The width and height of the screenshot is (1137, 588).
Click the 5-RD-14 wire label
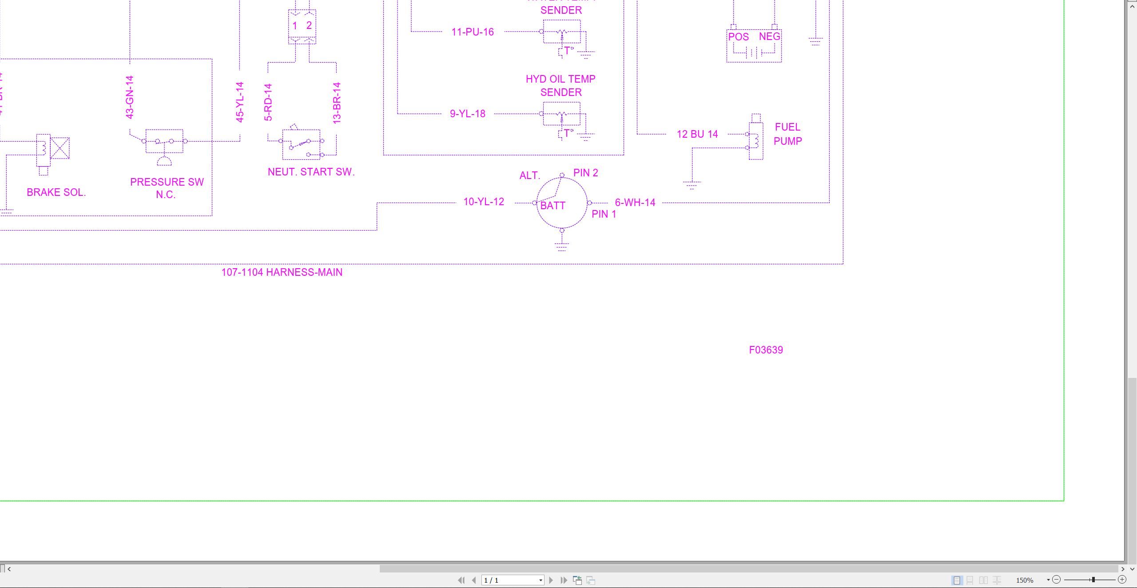pyautogui.click(x=268, y=102)
